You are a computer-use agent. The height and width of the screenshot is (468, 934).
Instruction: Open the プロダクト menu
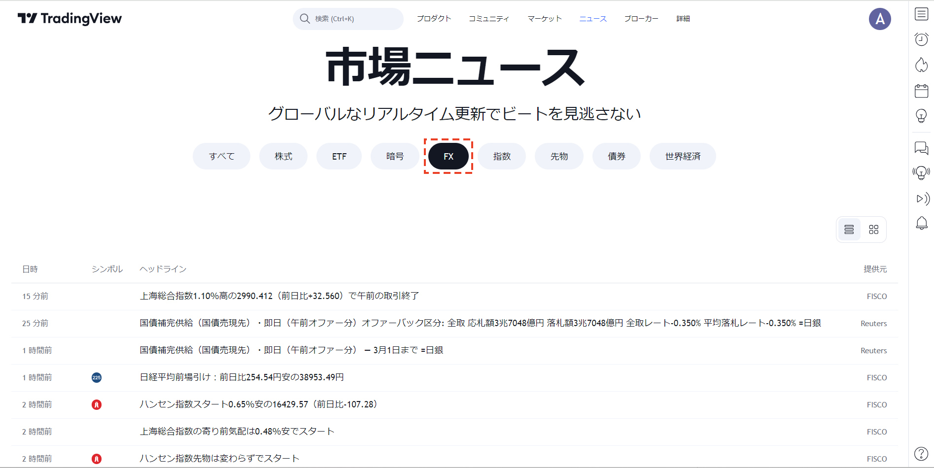click(x=434, y=19)
